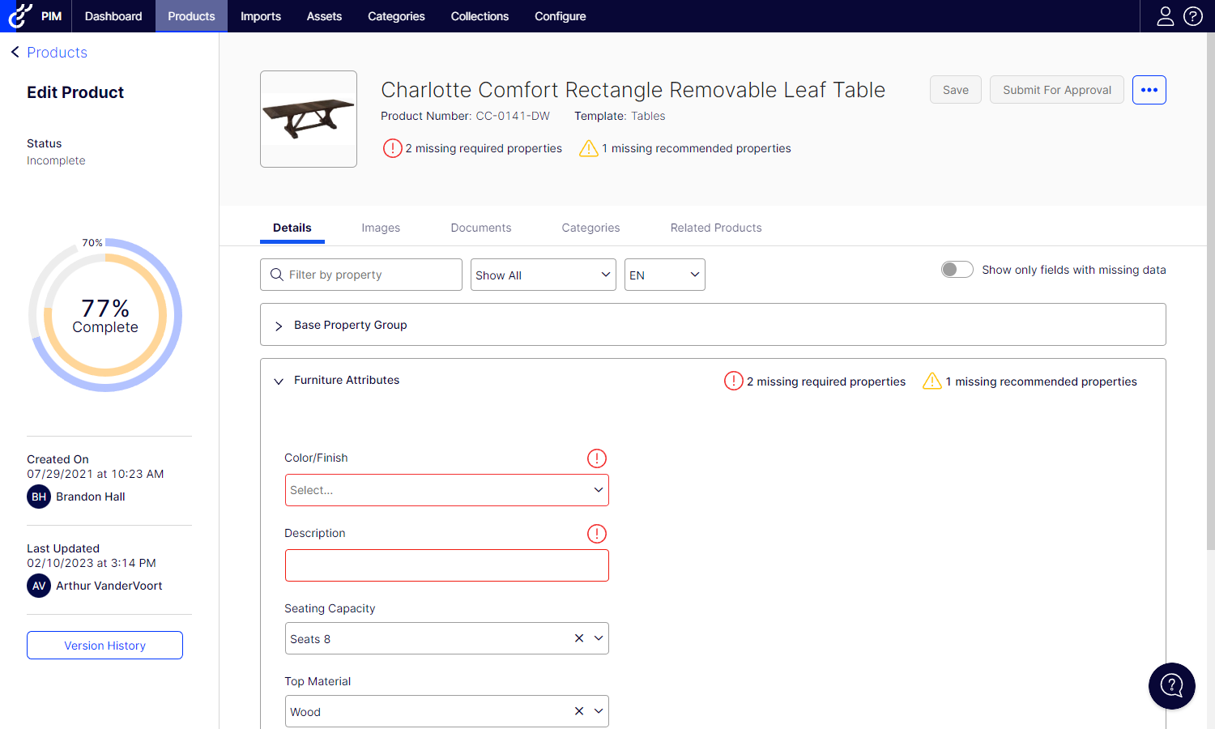The height and width of the screenshot is (729, 1215).
Task: Clear the Seating Capacity value with X
Action: click(579, 638)
